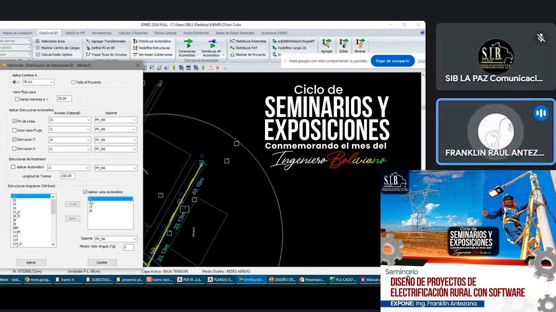Click the Aplicar button
The width and height of the screenshot is (556, 312).
click(31, 262)
